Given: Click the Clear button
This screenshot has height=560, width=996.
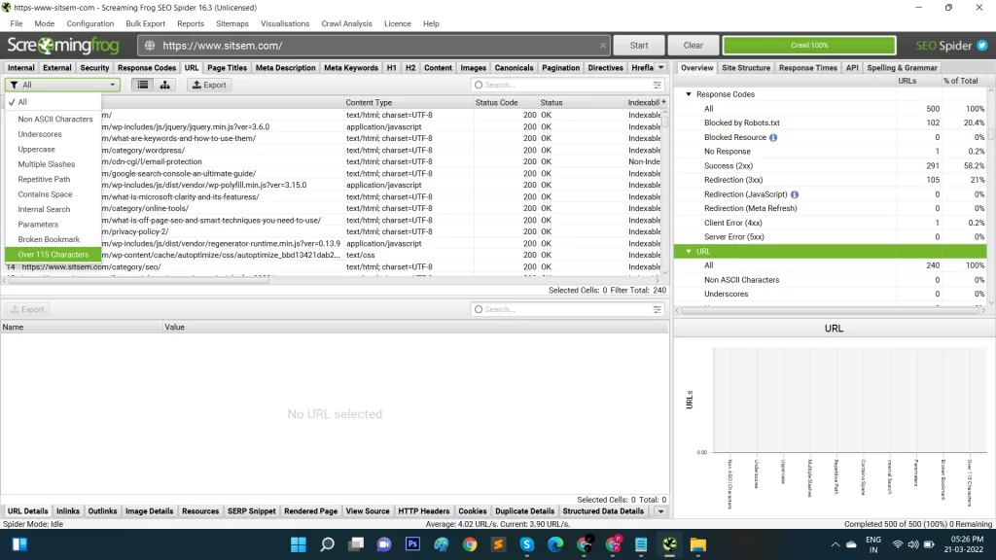Looking at the screenshot, I should [x=693, y=46].
